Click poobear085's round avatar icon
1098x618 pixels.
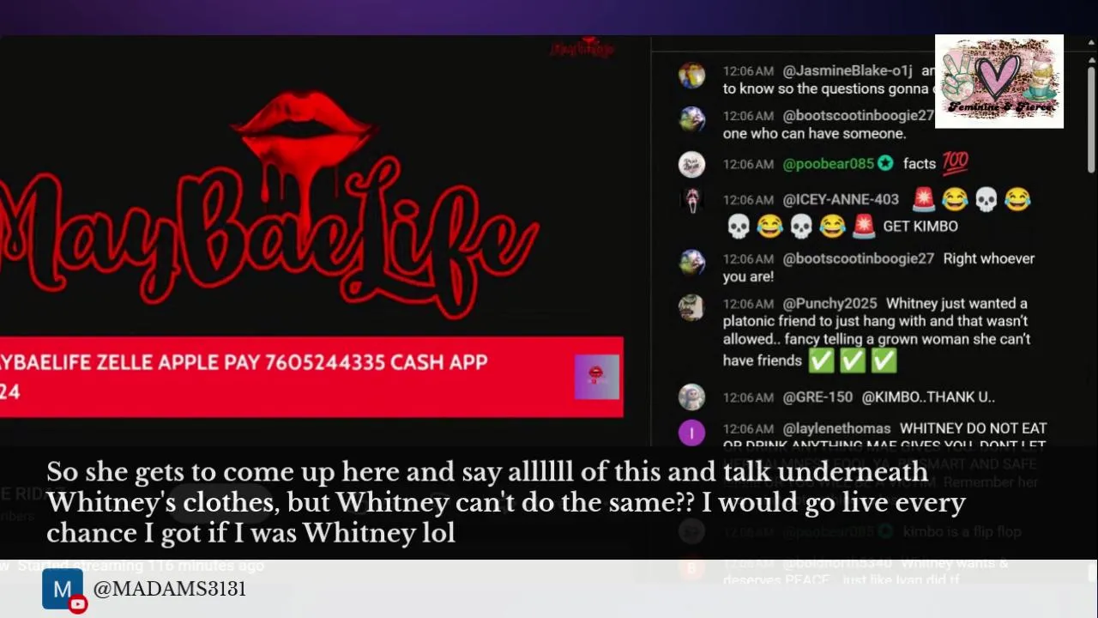pos(691,164)
